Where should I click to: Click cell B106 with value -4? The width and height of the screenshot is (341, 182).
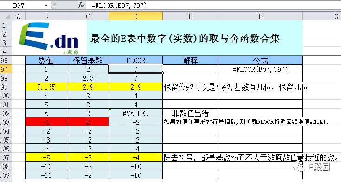[46, 149]
